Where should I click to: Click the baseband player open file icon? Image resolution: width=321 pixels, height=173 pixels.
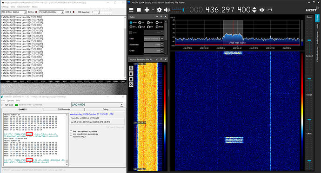point(131,68)
